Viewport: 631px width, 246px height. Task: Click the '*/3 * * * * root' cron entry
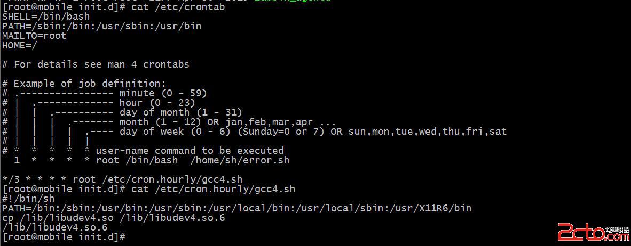tap(49, 180)
